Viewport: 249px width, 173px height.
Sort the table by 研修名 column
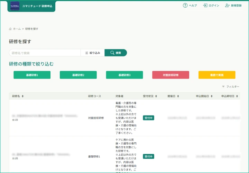[x=23, y=96]
